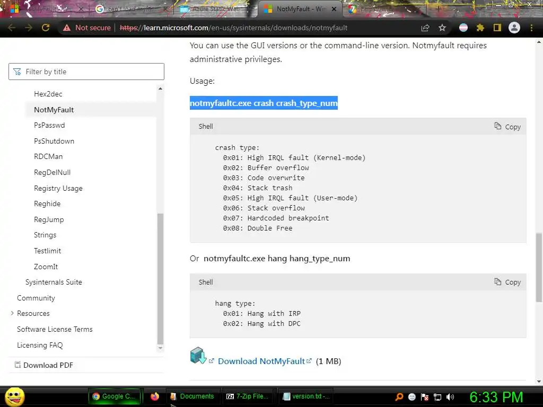Click the sidebar scrollbar up arrow
Viewport: 543px width, 407px height.
click(x=160, y=89)
